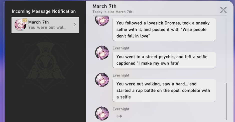Click Evernight's avatar beside the rap battle message
This screenshot has width=235, height=122.
(102, 80)
